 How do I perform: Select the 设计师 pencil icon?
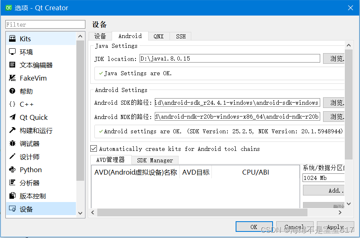coord(12,157)
